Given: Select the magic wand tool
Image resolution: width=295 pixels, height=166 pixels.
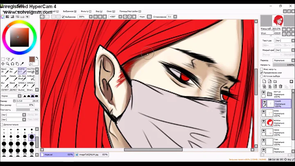Looking at the screenshot, I should (x=12, y=59).
